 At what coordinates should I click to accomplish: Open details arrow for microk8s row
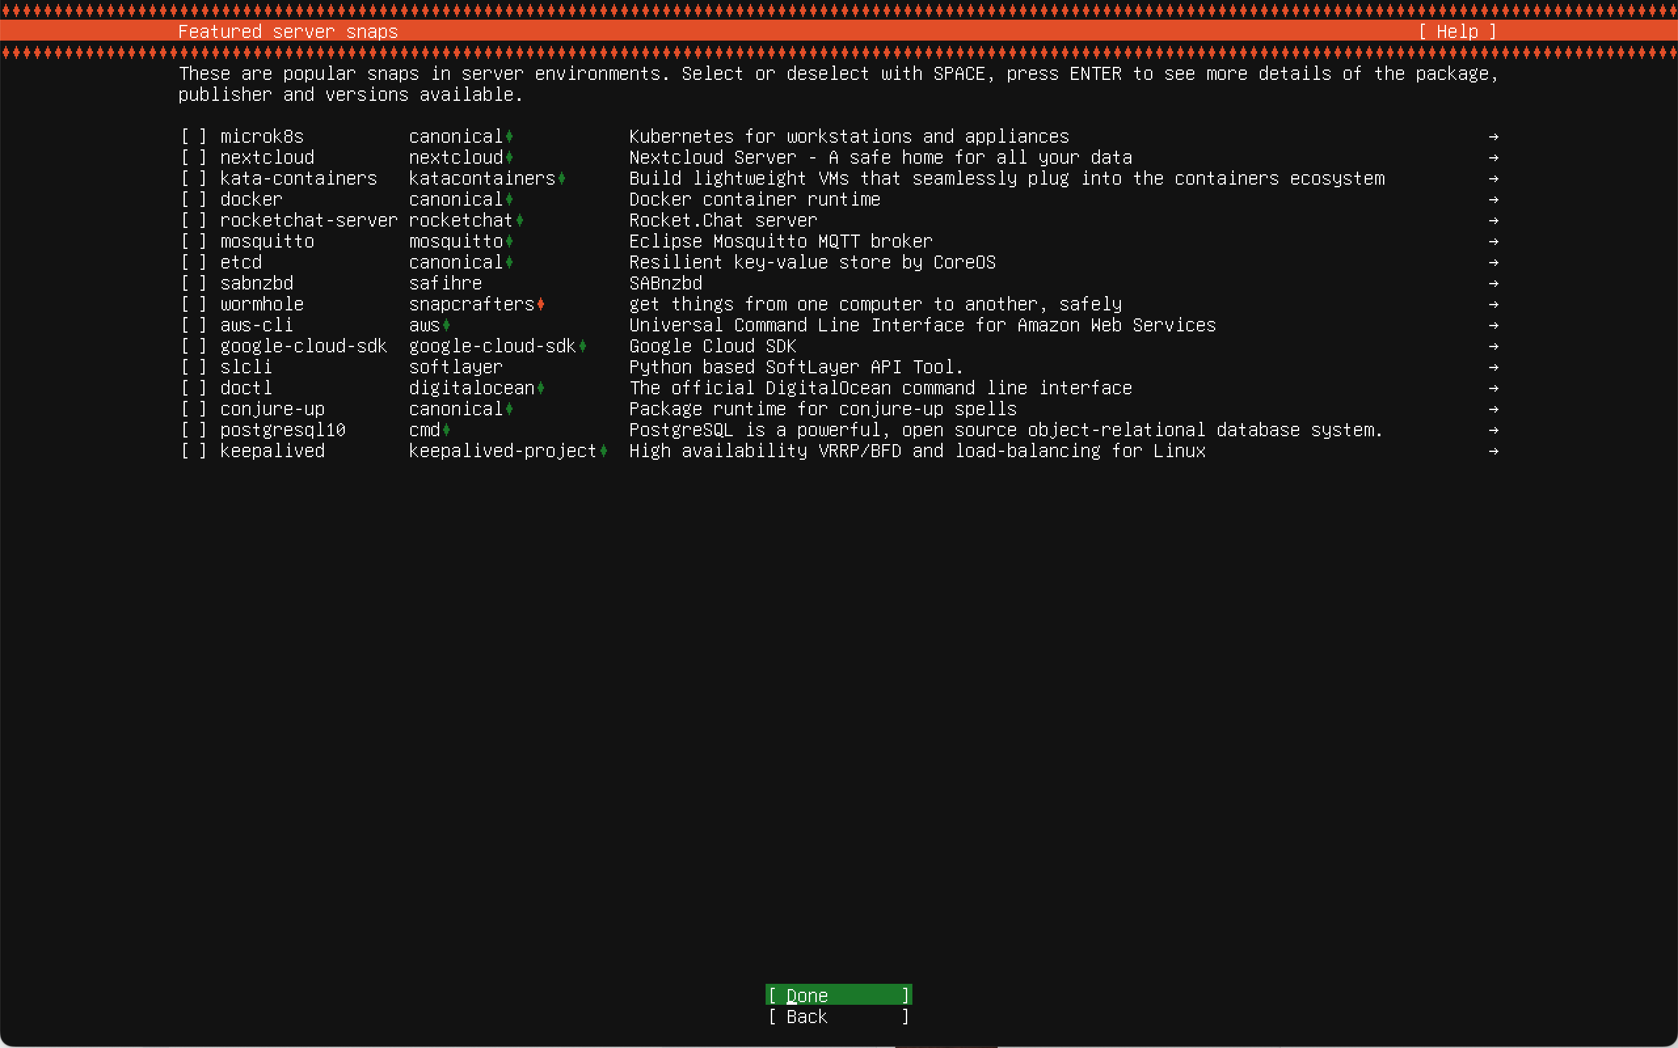click(1494, 136)
